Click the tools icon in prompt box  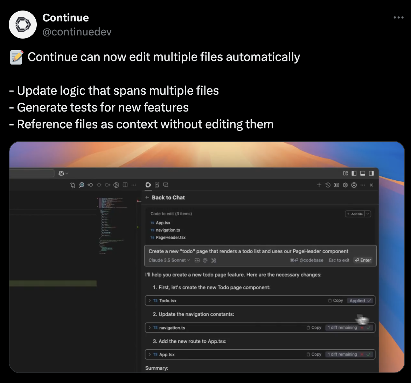tap(214, 260)
